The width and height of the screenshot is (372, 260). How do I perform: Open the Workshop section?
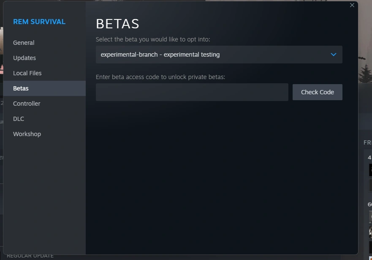[27, 134]
